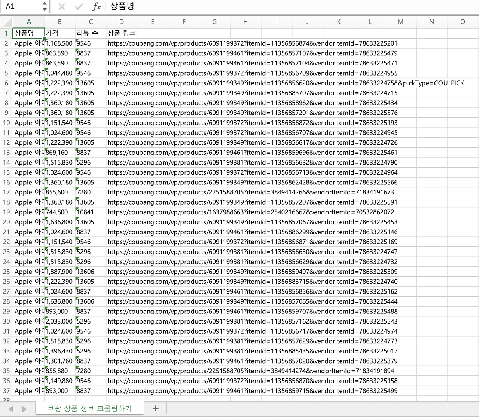Click the link ending with vendorItemId=78633225499

coord(253,391)
